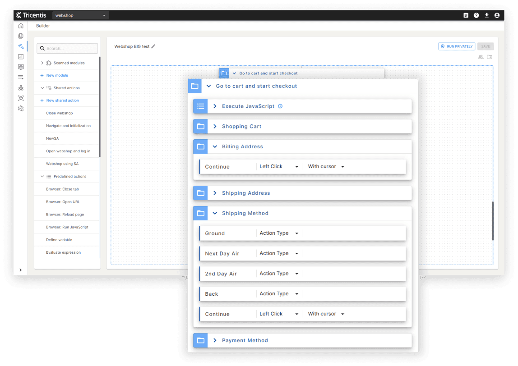
Task: Expand Shipping Address module
Action: (x=215, y=193)
